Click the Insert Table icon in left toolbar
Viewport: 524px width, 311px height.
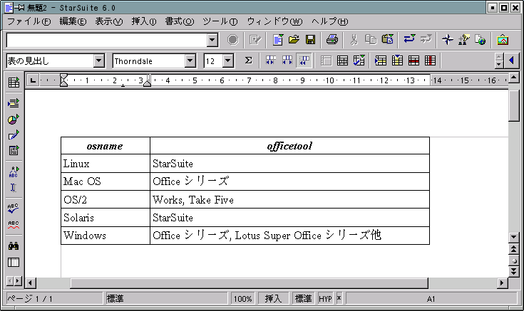click(x=14, y=83)
